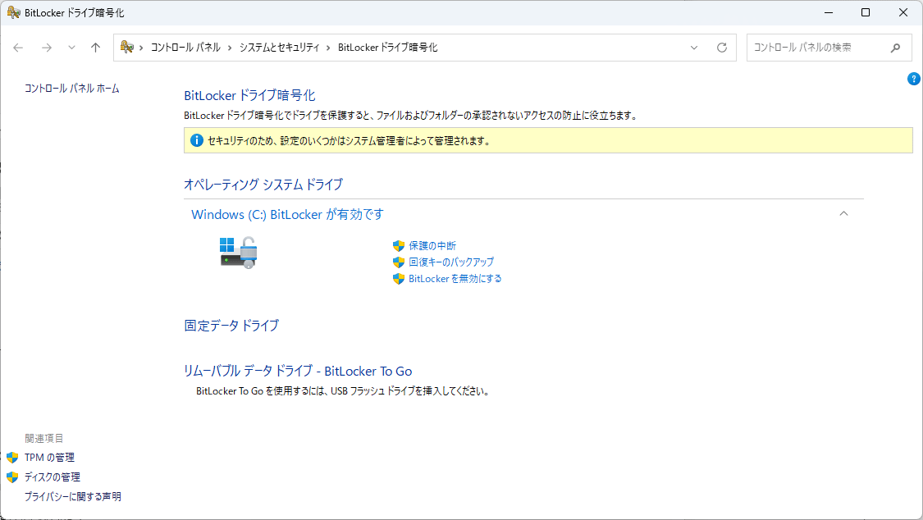923x520 pixels.
Task: Click the BitLocker icon in address bar
Action: coord(127,48)
